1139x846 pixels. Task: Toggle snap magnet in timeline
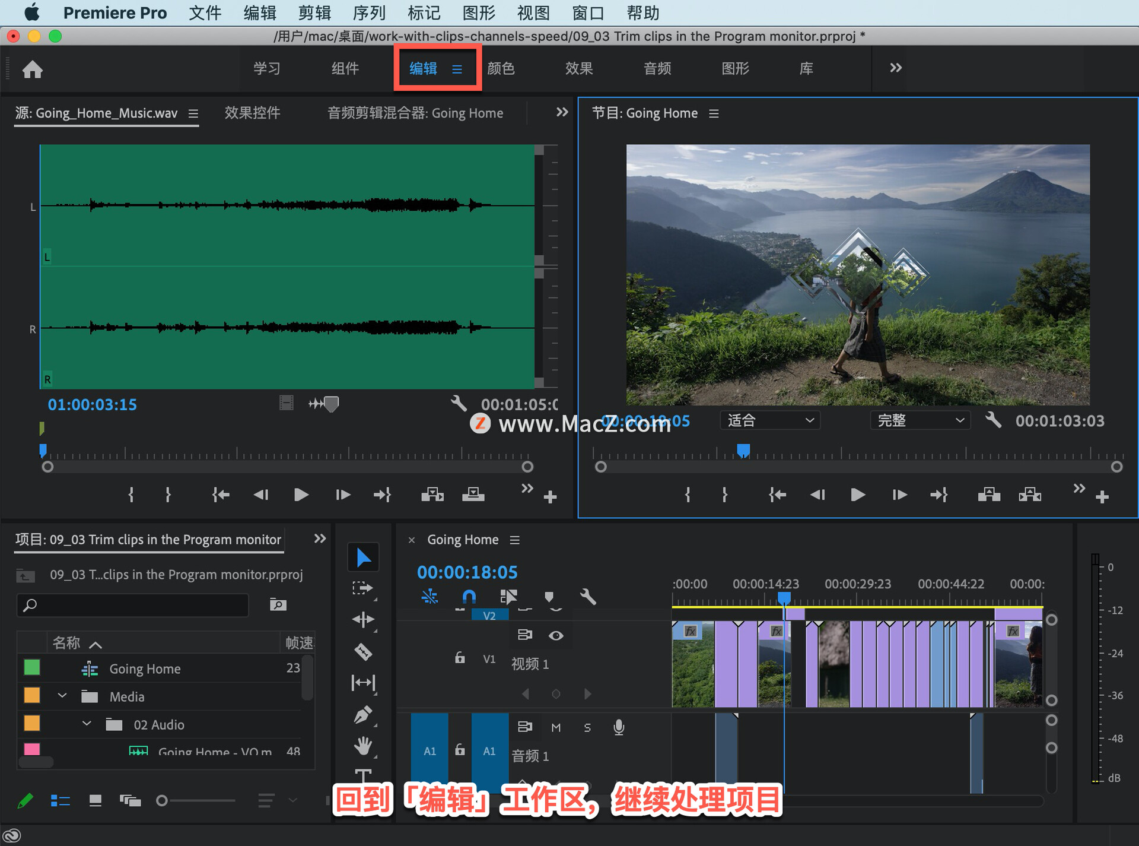[x=469, y=597]
